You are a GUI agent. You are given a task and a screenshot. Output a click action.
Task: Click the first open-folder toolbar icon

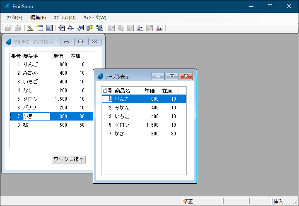tap(8, 28)
